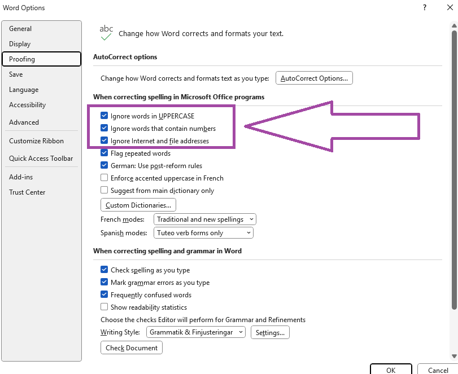Click the Check Document button

[x=132, y=347]
